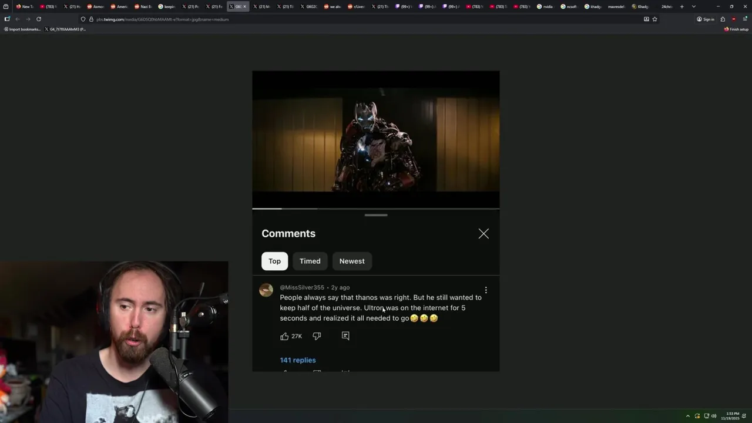Dislike MissSilver355's comment with thumbs down
752x423 pixels.
coord(317,336)
